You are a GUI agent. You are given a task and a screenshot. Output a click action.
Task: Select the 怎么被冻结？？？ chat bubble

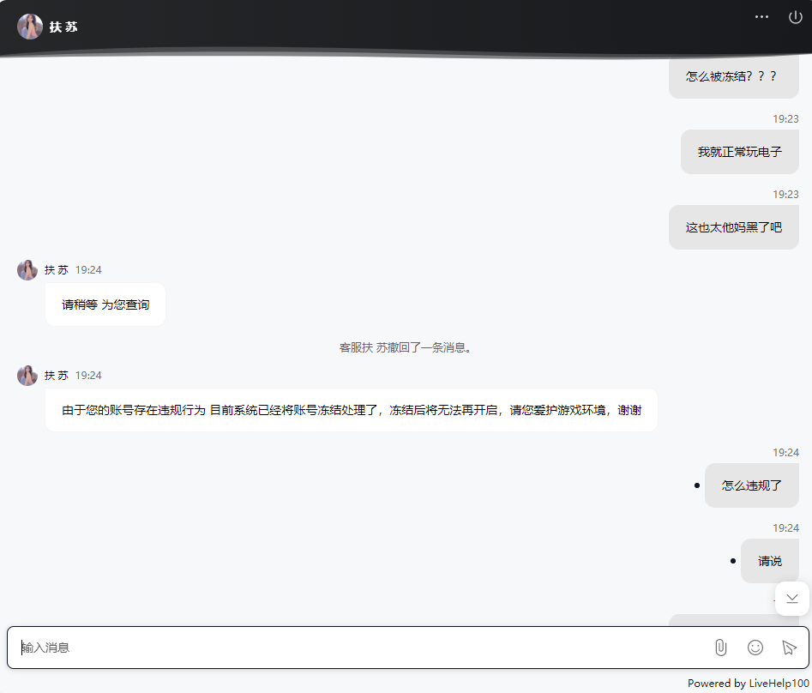733,76
